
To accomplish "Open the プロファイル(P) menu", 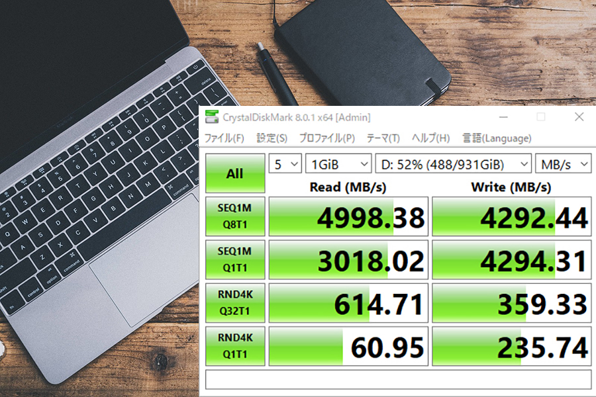I will coord(327,138).
